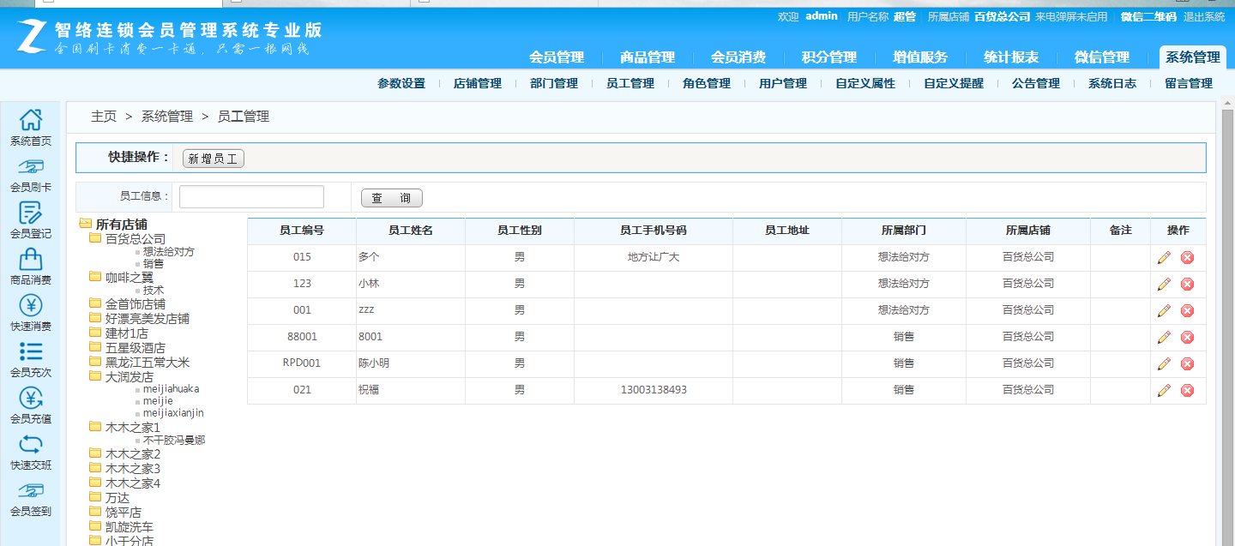Click the 新增员工 button
1235x546 pixels.
click(212, 158)
